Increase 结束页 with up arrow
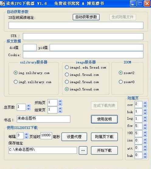The width and height of the screenshot is (151, 169). [x=60, y=108]
